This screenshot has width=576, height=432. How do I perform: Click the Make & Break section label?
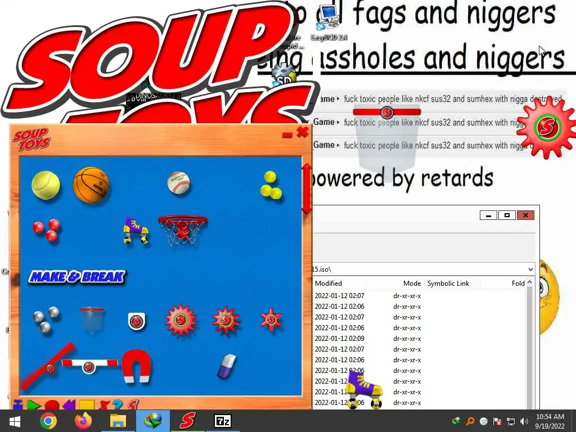pos(77,277)
